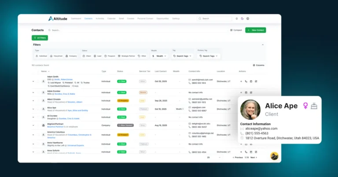Open the Dashboard nav item

[76, 18]
